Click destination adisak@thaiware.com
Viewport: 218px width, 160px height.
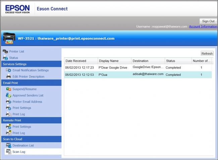pyautogui.click(x=148, y=74)
